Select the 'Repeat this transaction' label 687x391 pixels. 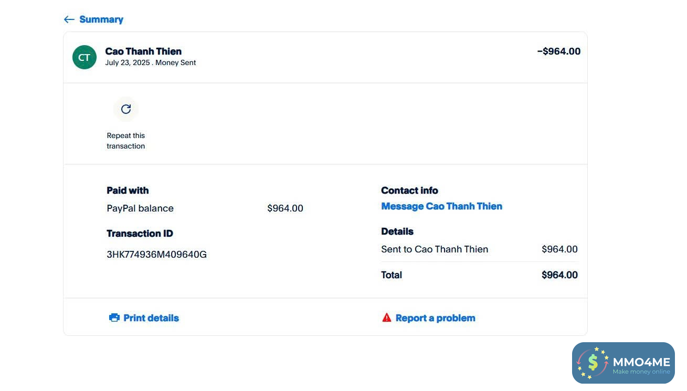point(126,141)
